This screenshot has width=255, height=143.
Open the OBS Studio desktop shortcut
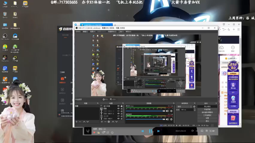5,37
